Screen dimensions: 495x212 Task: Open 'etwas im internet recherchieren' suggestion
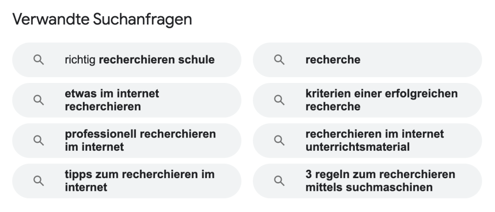point(112,100)
